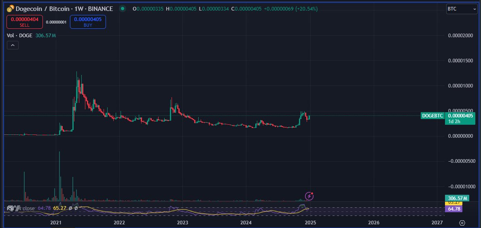Viewport: 481px width, 228px height.
Task: Collapse the indicator legend with the chevron button
Action: (12, 45)
